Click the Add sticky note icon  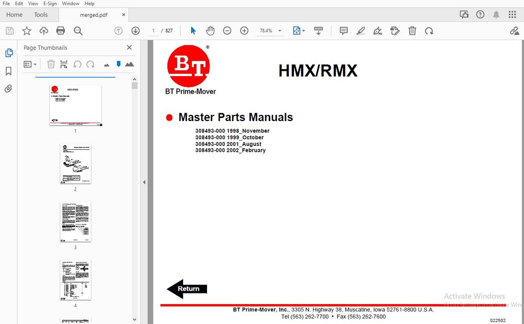click(343, 30)
